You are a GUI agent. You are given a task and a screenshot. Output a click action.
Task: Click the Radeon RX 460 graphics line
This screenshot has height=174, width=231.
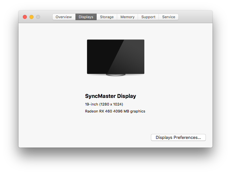pos(115,111)
